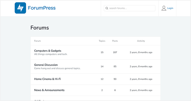Open the News & Announcements forum
Viewport: 191px width, 101px height.
click(49, 90)
